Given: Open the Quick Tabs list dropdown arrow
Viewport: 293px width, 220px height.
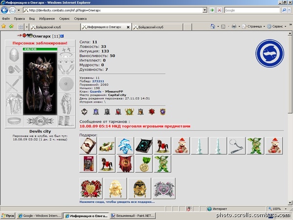Looking at the screenshot, I should [x=26, y=27].
